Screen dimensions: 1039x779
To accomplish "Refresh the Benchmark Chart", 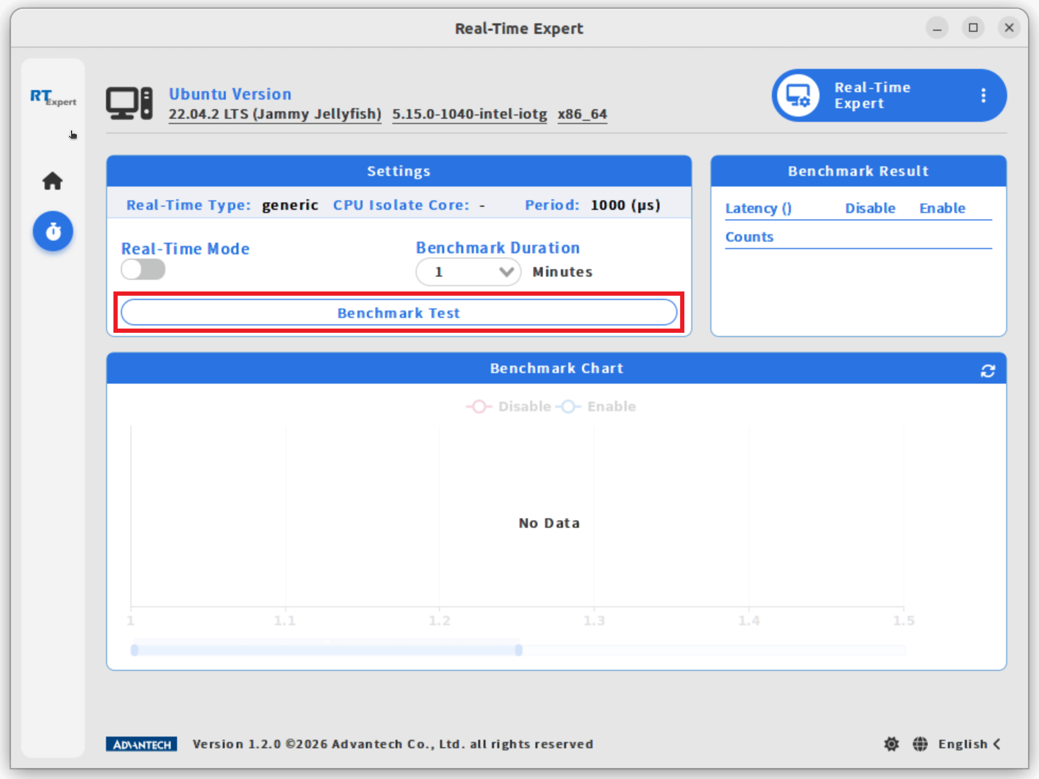I will pyautogui.click(x=988, y=371).
